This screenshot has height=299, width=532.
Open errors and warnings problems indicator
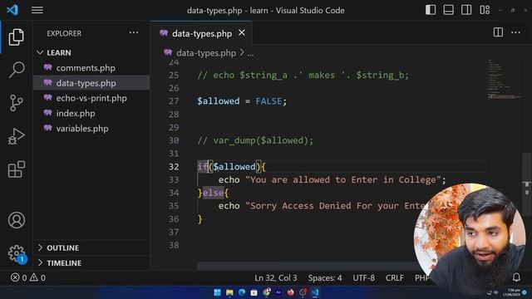pyautogui.click(x=28, y=277)
